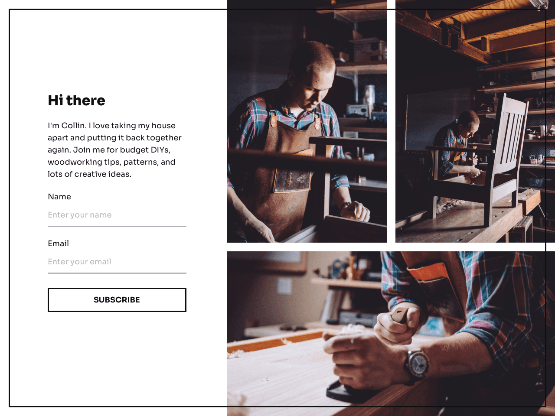Image resolution: width=555 pixels, height=416 pixels.
Task: Select the 'Hi there' heading
Action: 76,101
